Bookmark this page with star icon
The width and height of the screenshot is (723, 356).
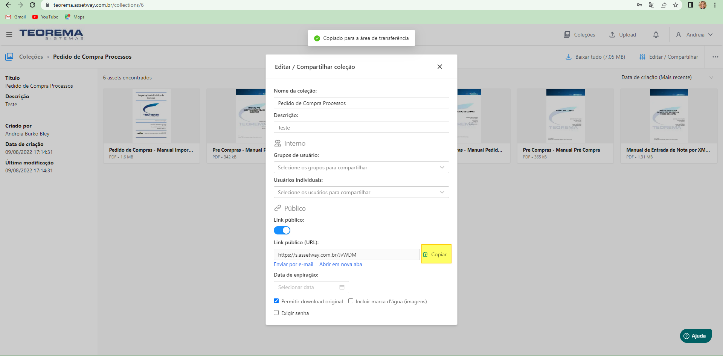[676, 5]
